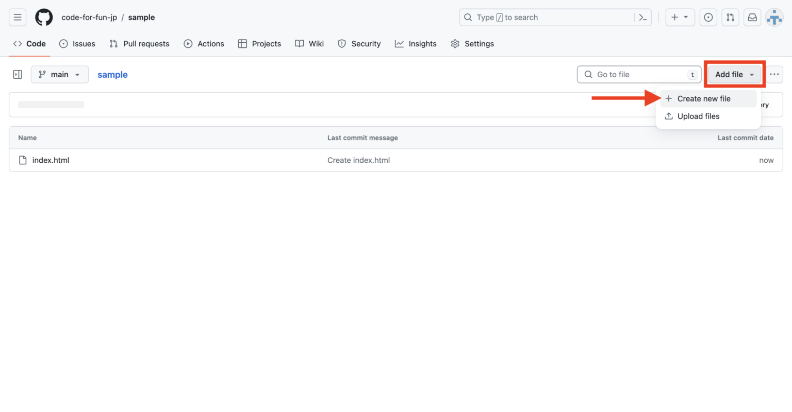Open the index.html file
Screen dimensions: 792x412
pos(51,160)
